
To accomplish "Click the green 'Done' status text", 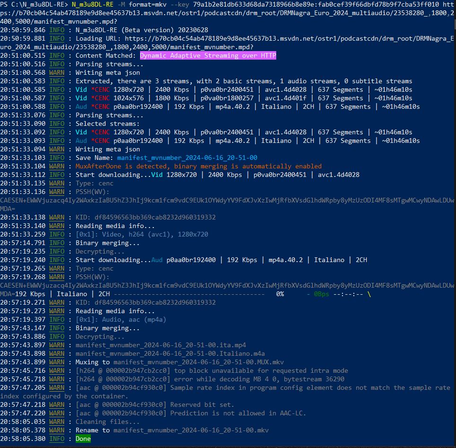I will click(83, 439).
